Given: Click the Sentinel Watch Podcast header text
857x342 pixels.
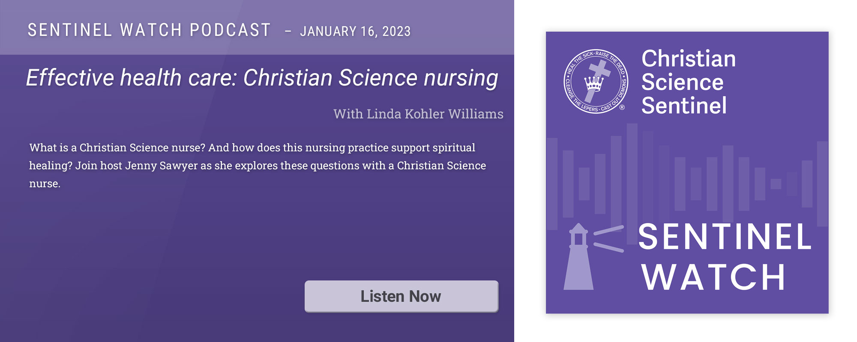Looking at the screenshot, I should tap(149, 30).
